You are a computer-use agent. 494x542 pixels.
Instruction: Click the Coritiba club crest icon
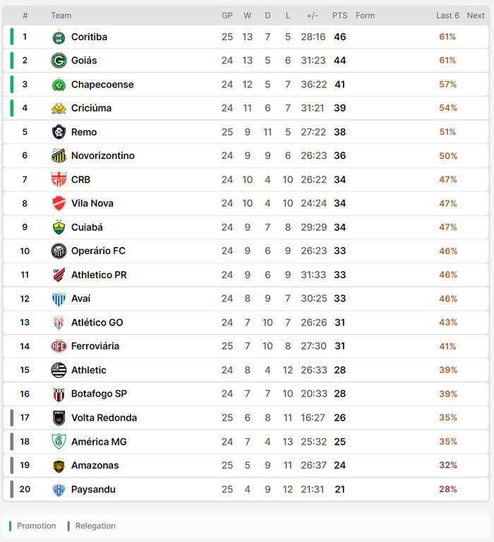tap(59, 37)
